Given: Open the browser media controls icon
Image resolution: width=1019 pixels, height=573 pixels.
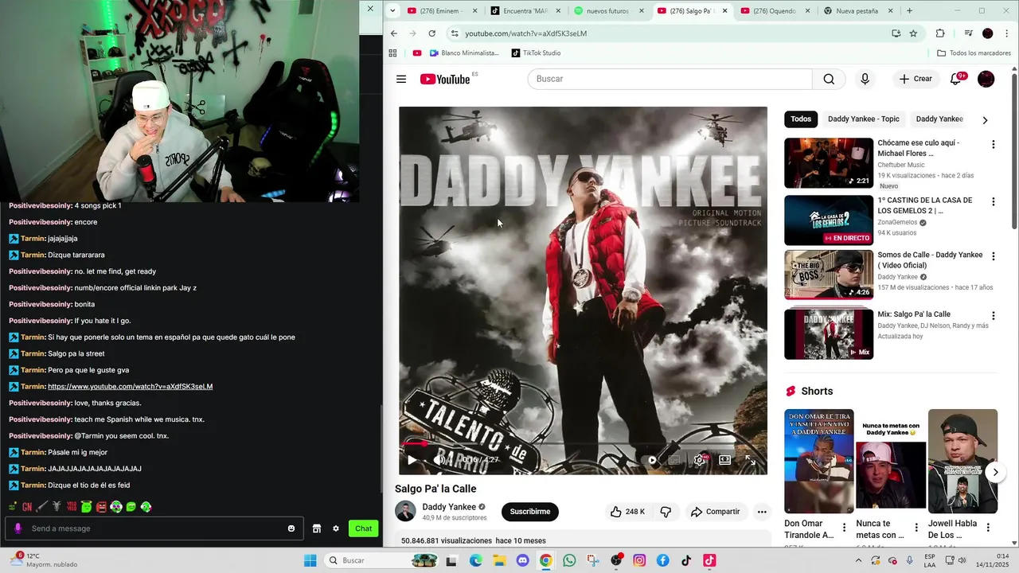Looking at the screenshot, I should [968, 33].
